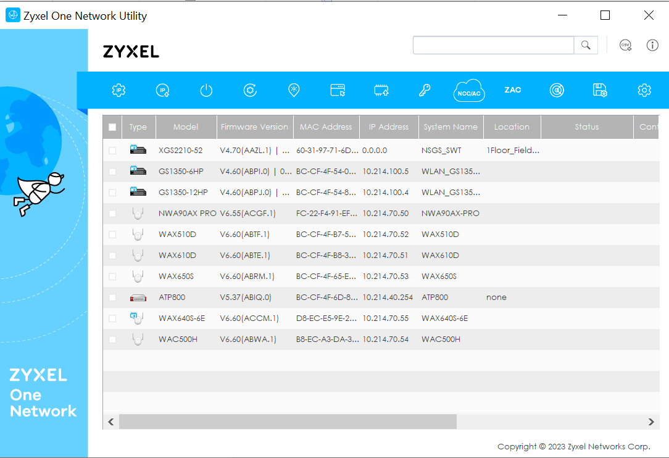Click the firmware upgrade chip icon

381,90
